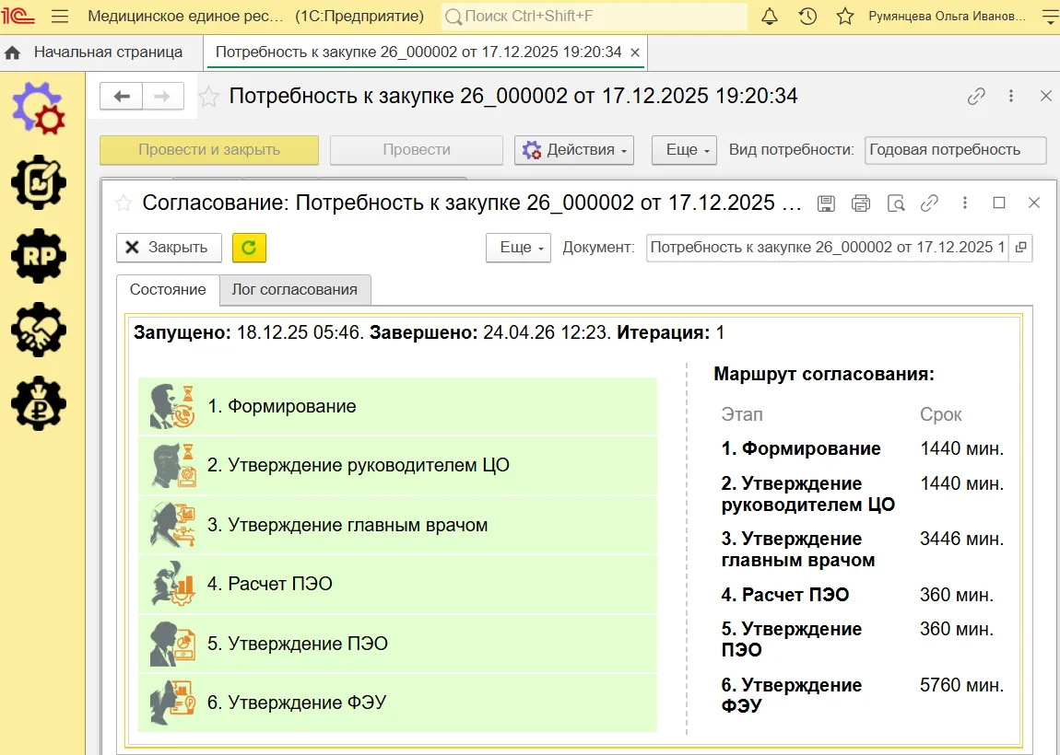Click user name Румянцева Ольга Иванов…

coord(948,17)
